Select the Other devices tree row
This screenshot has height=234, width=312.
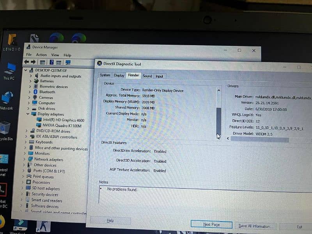coord(42,165)
